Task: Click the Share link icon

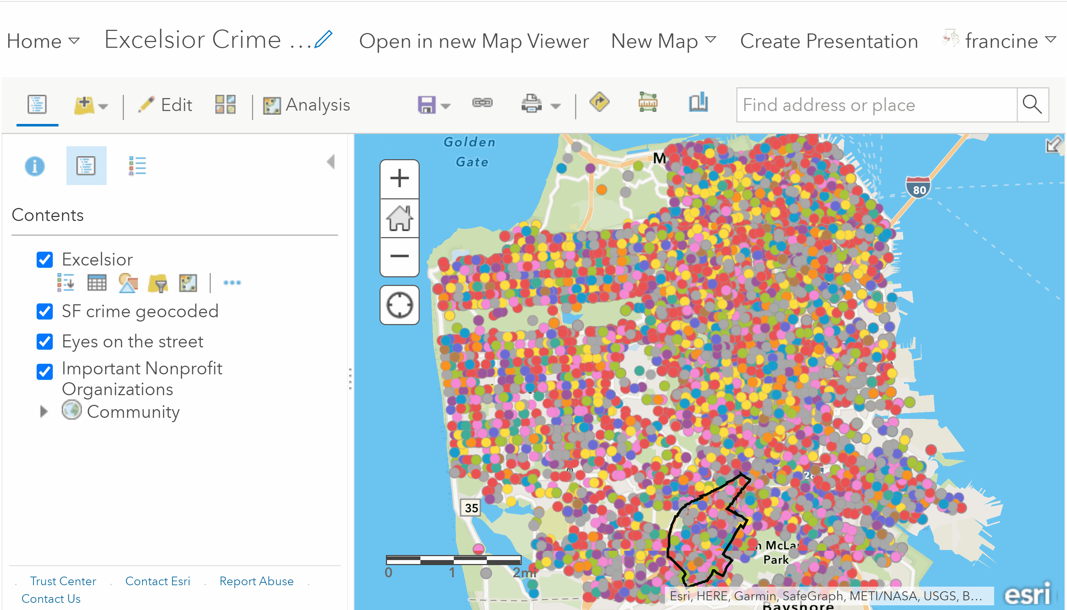Action: click(482, 103)
